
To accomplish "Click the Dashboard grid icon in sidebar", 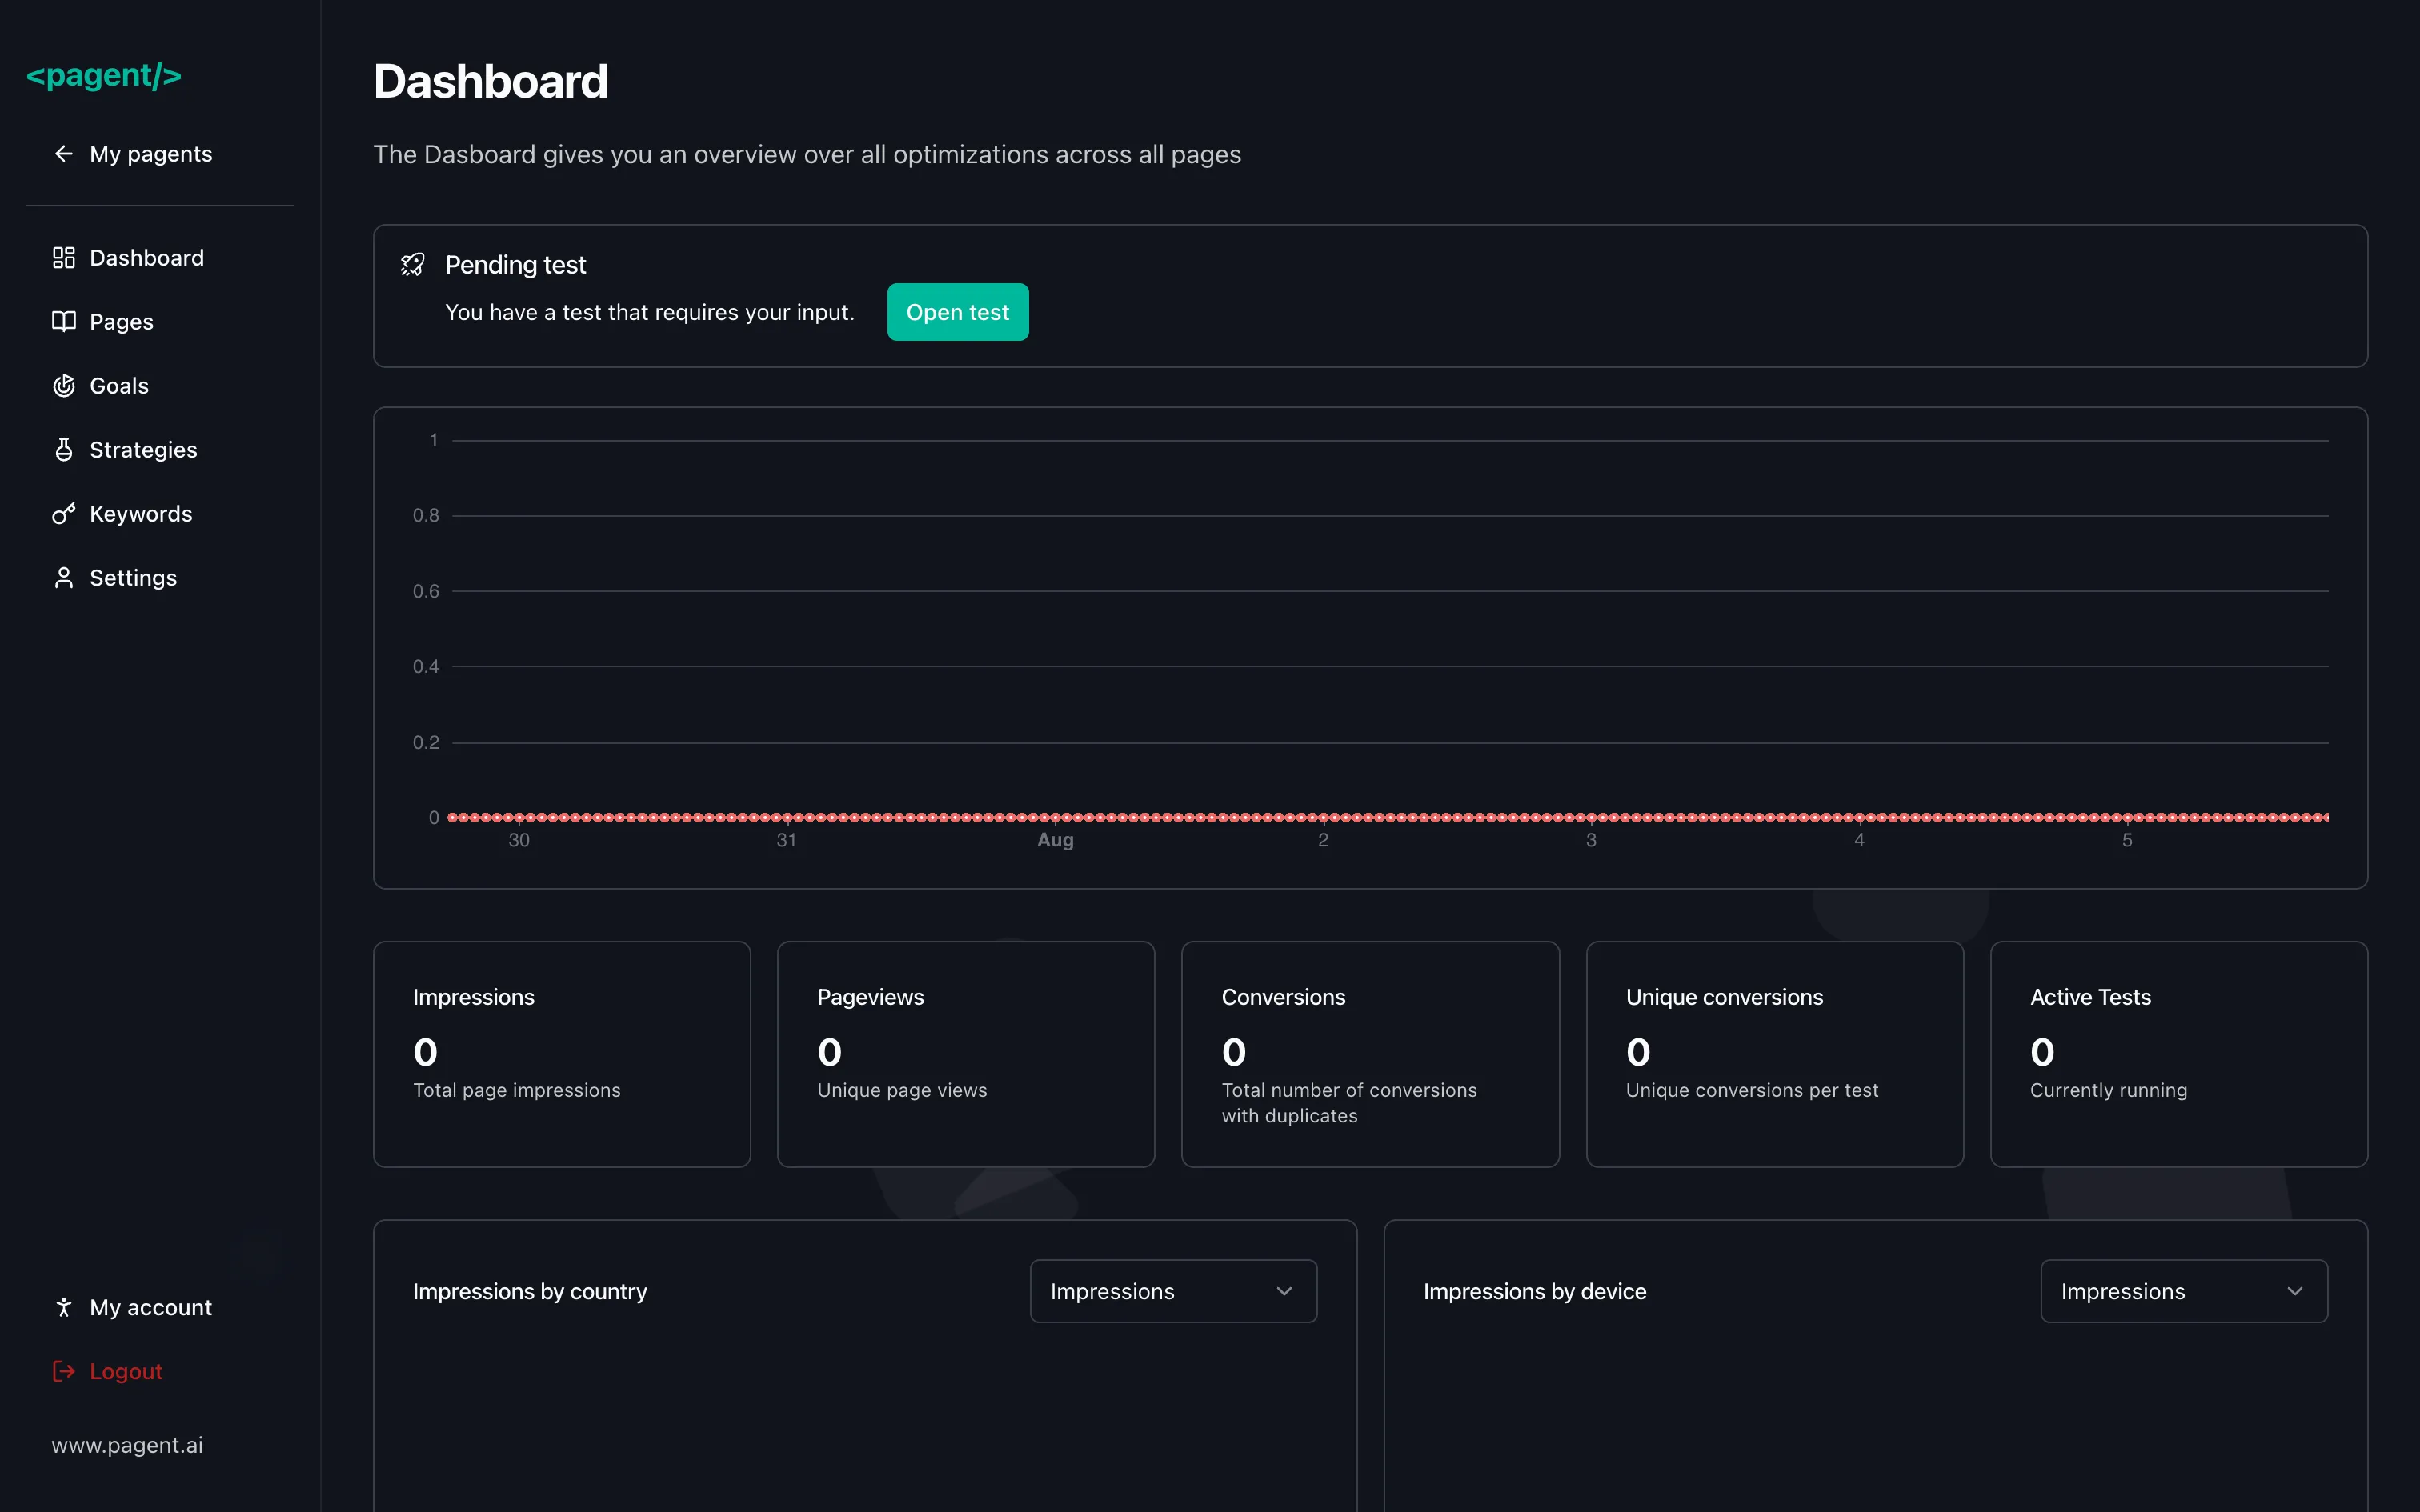I will point(64,258).
